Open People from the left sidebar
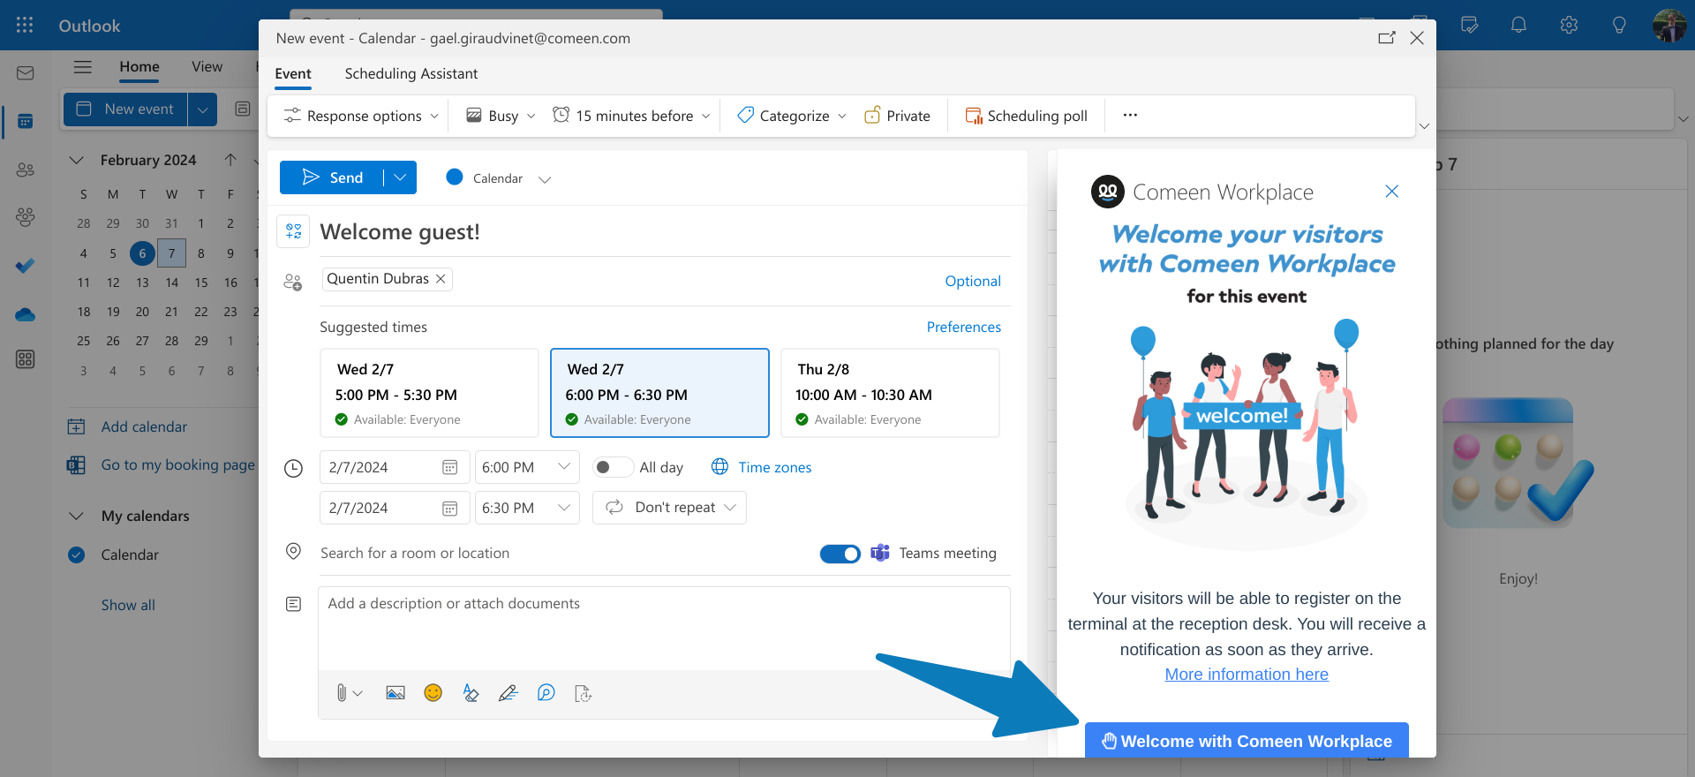 click(25, 170)
